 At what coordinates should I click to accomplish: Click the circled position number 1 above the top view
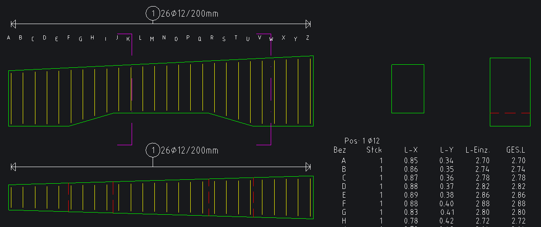153,14
